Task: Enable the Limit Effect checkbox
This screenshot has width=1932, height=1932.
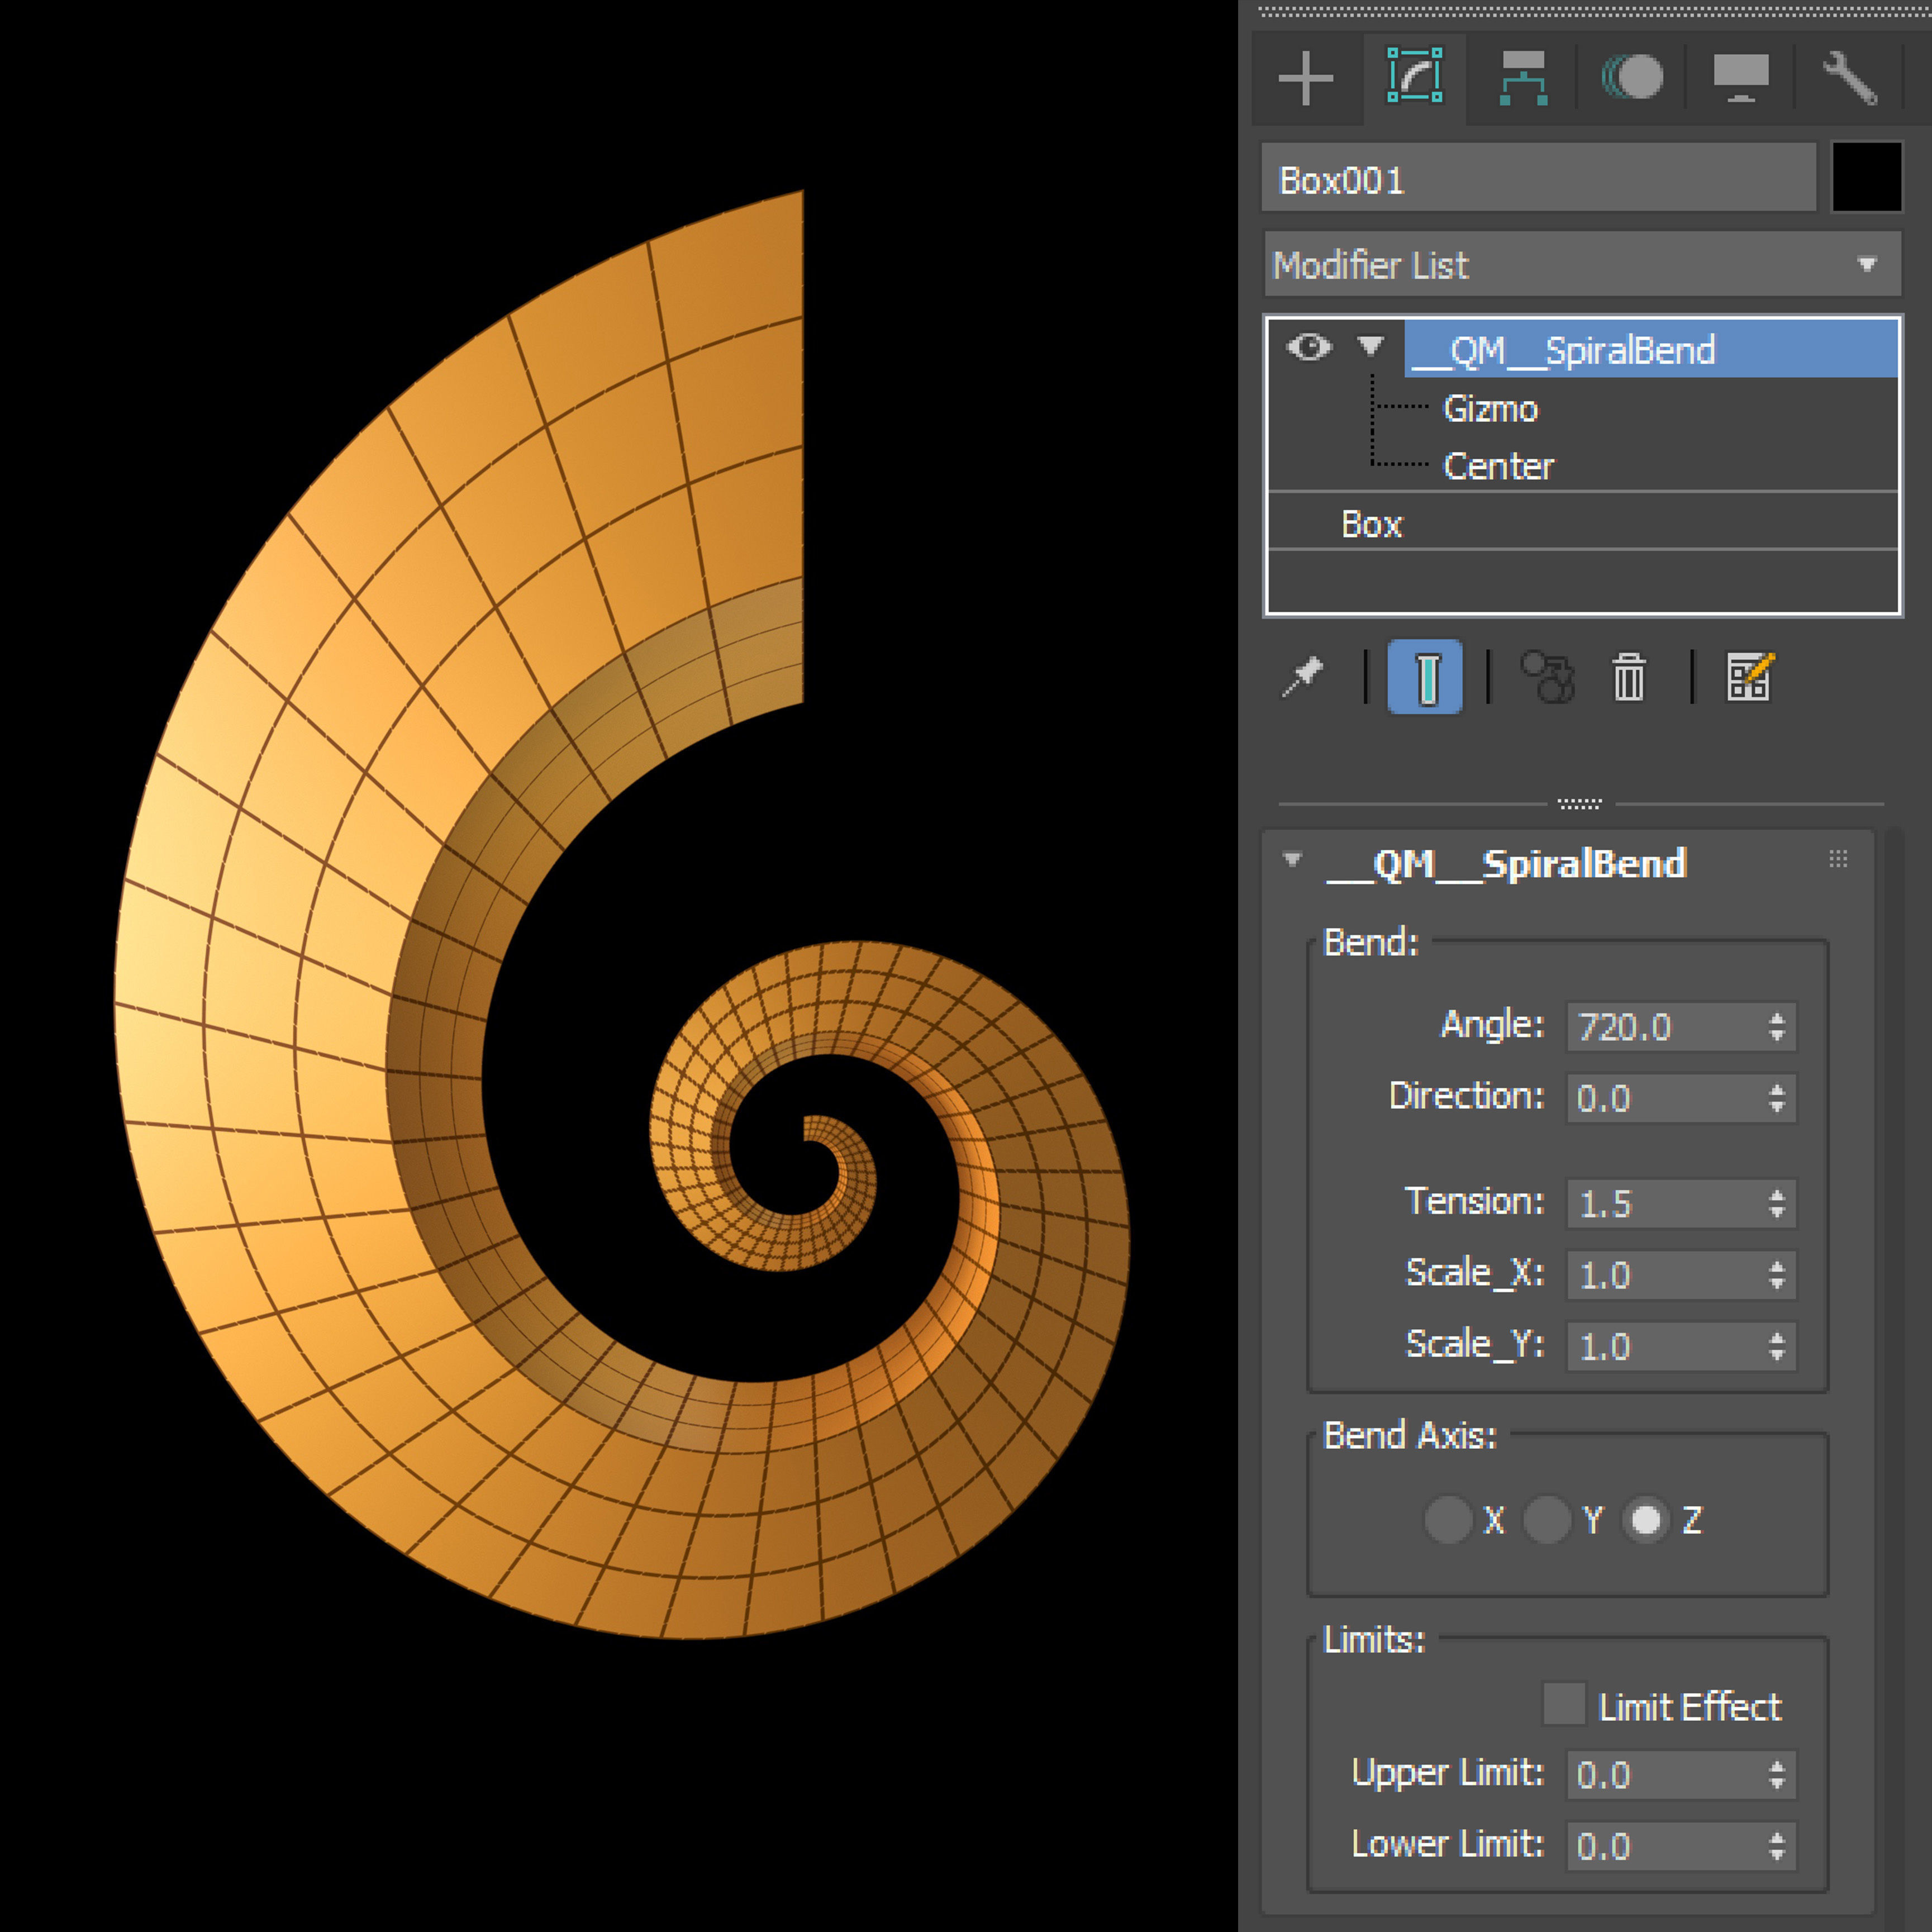Action: (1564, 1704)
